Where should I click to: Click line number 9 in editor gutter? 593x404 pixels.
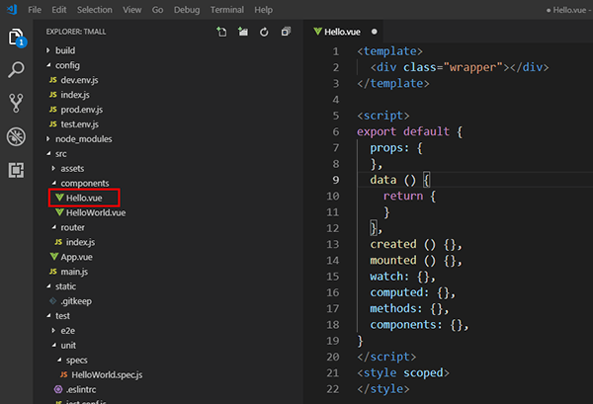click(336, 181)
